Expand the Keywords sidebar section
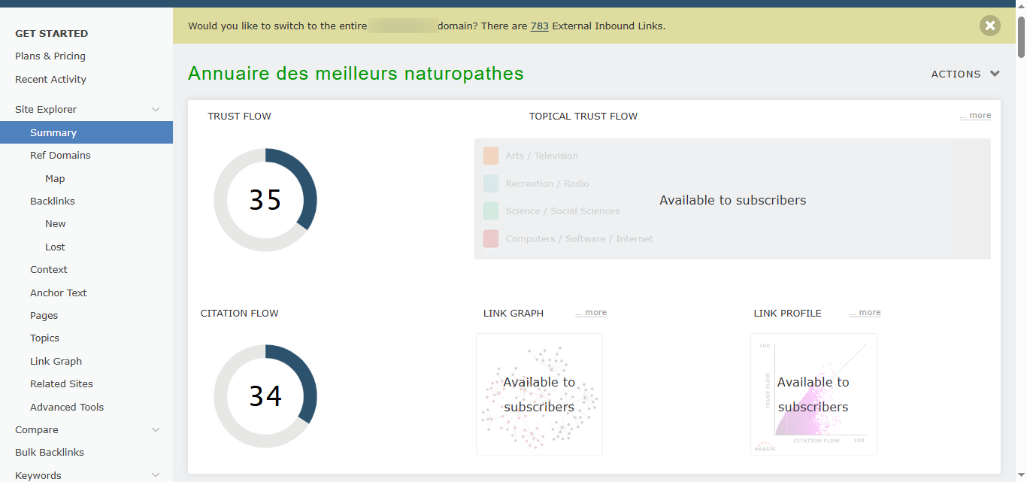1027x482 pixels. pos(156,475)
